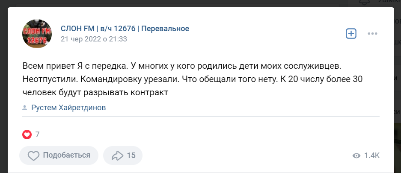Click the person icon beside author name

26,108
